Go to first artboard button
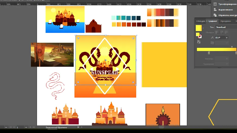Screen dimensions: 237x133 (x=11, y=127)
